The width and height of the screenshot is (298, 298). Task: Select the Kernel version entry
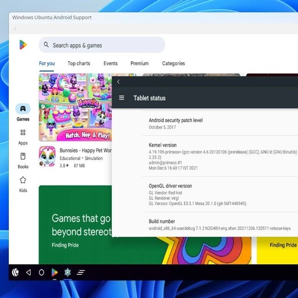pos(220,156)
